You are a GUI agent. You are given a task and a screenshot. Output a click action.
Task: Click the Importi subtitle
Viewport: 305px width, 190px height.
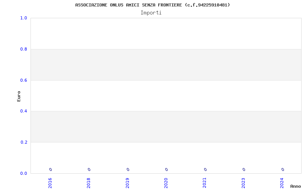[x=151, y=13]
